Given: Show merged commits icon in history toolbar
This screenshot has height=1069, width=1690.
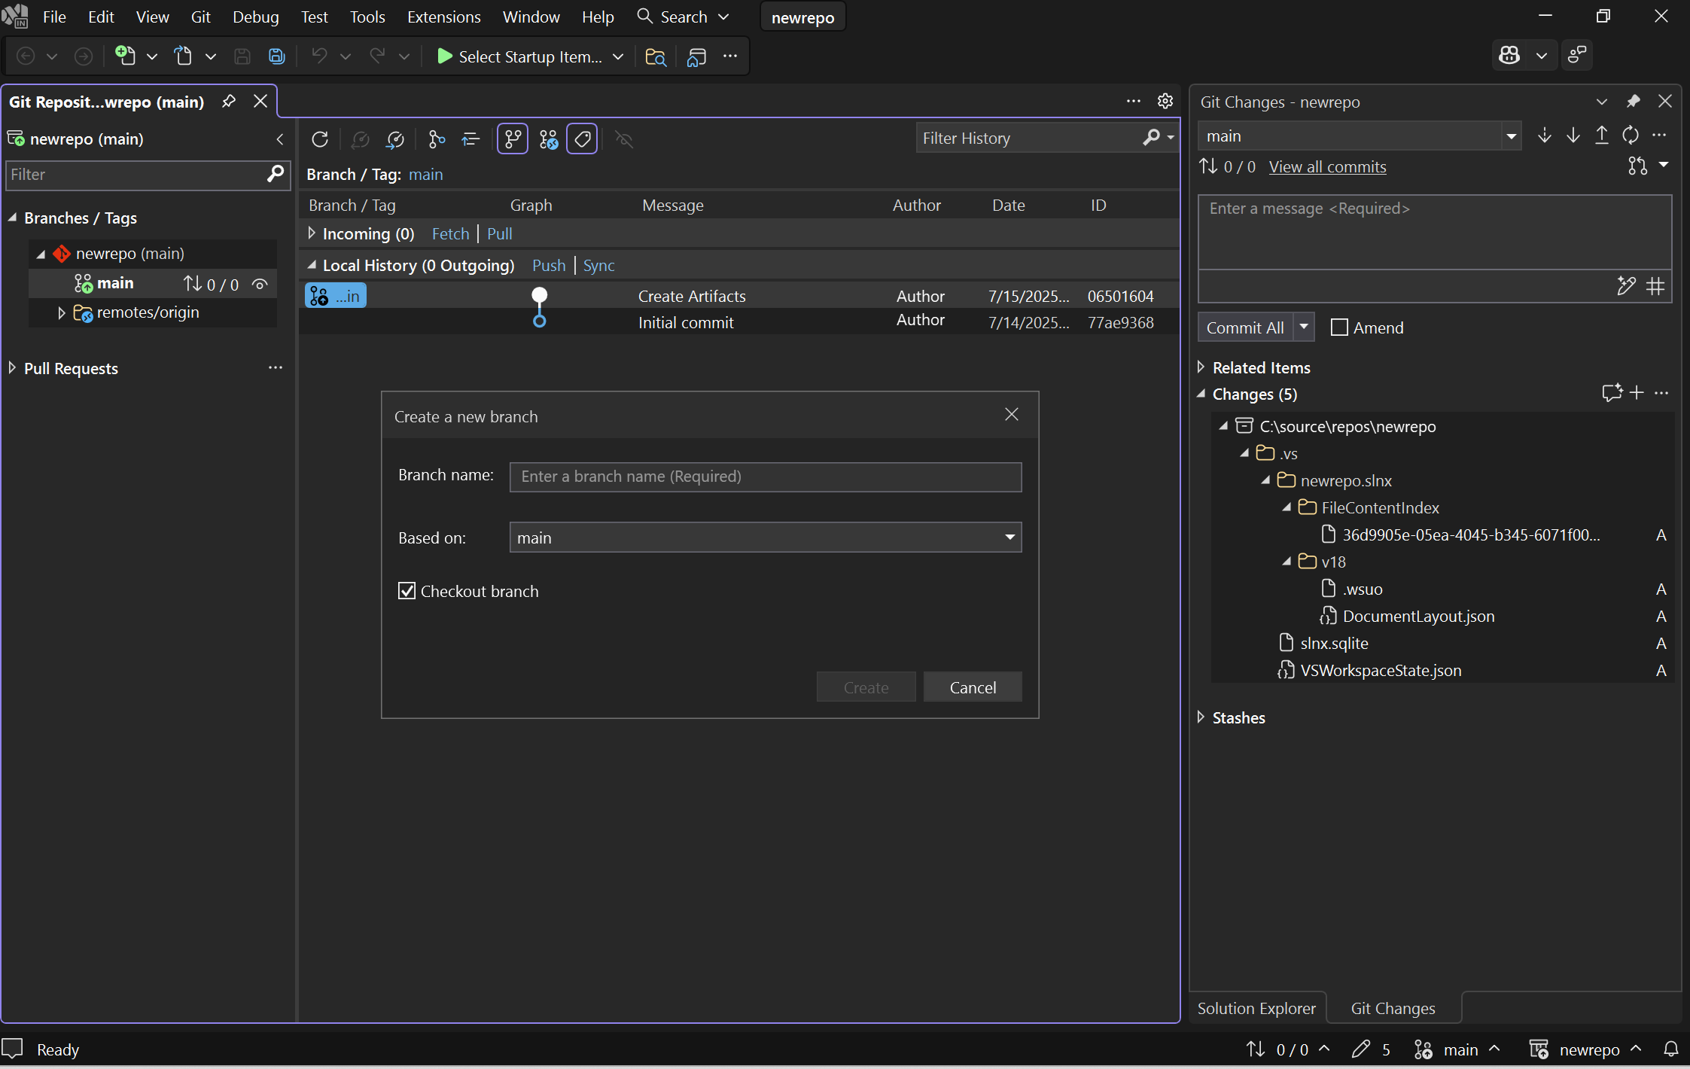Looking at the screenshot, I should tap(549, 139).
